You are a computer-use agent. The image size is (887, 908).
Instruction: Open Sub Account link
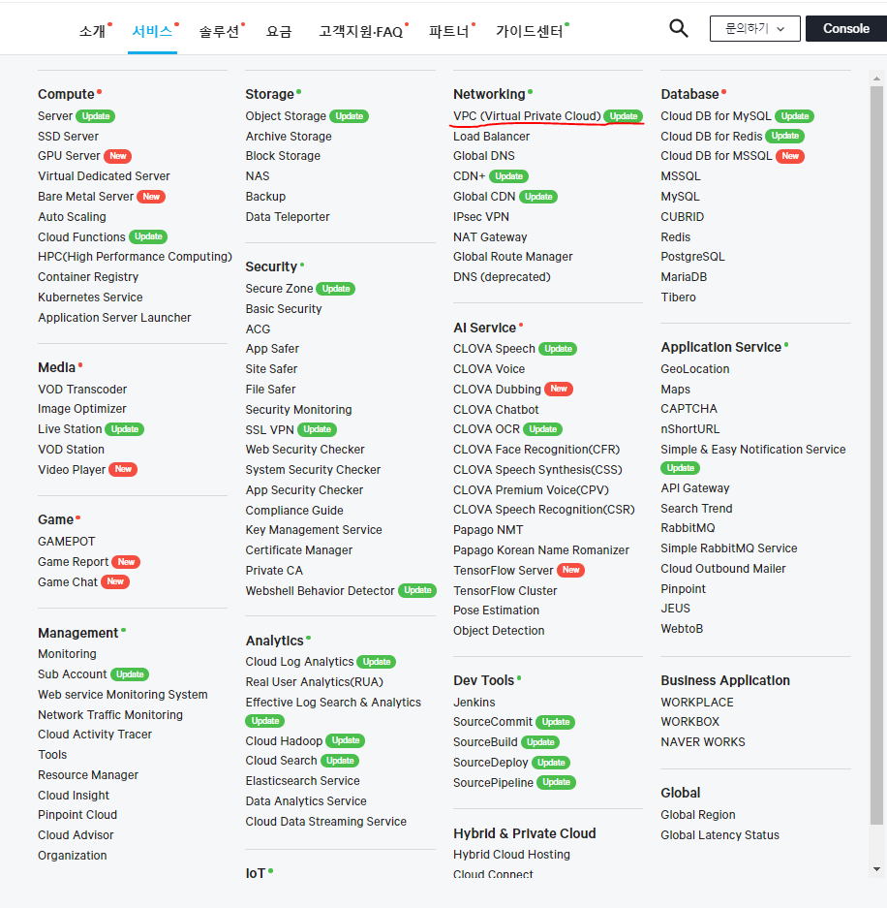tap(73, 674)
